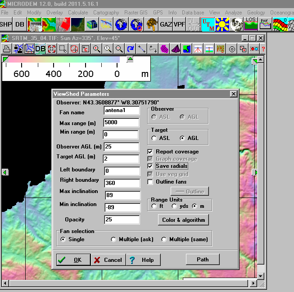Viewport: 294px width, 292px height.
Task: Open the GAZ gazetteer button
Action: click(166, 24)
